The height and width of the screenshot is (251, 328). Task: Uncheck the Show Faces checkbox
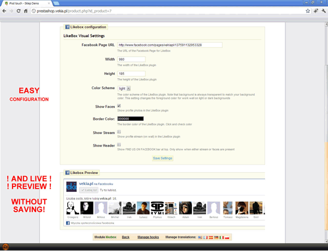click(x=119, y=106)
